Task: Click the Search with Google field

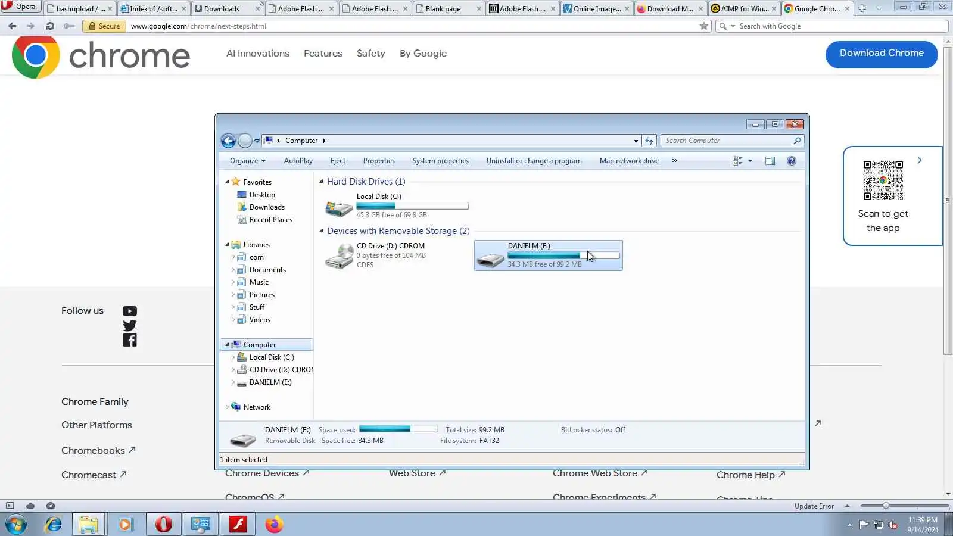Action: [x=831, y=26]
